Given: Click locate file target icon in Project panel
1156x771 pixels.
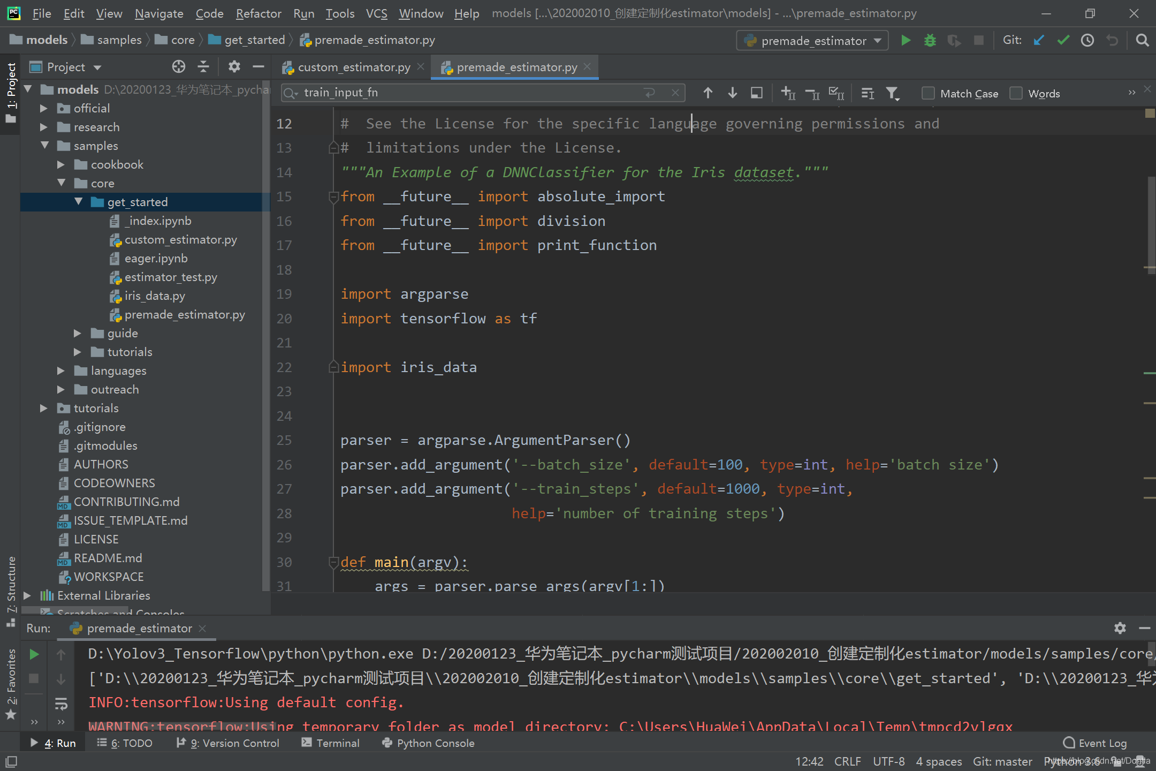Looking at the screenshot, I should 179,67.
